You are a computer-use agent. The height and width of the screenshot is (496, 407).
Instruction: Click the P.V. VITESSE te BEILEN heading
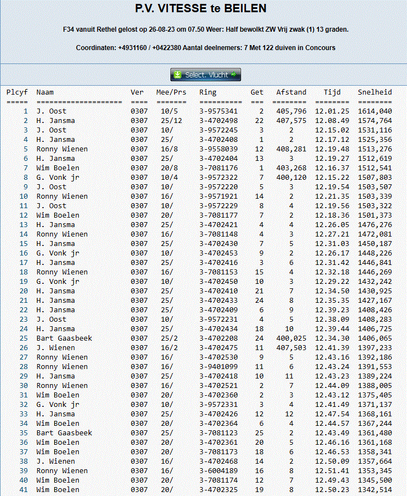(200, 8)
